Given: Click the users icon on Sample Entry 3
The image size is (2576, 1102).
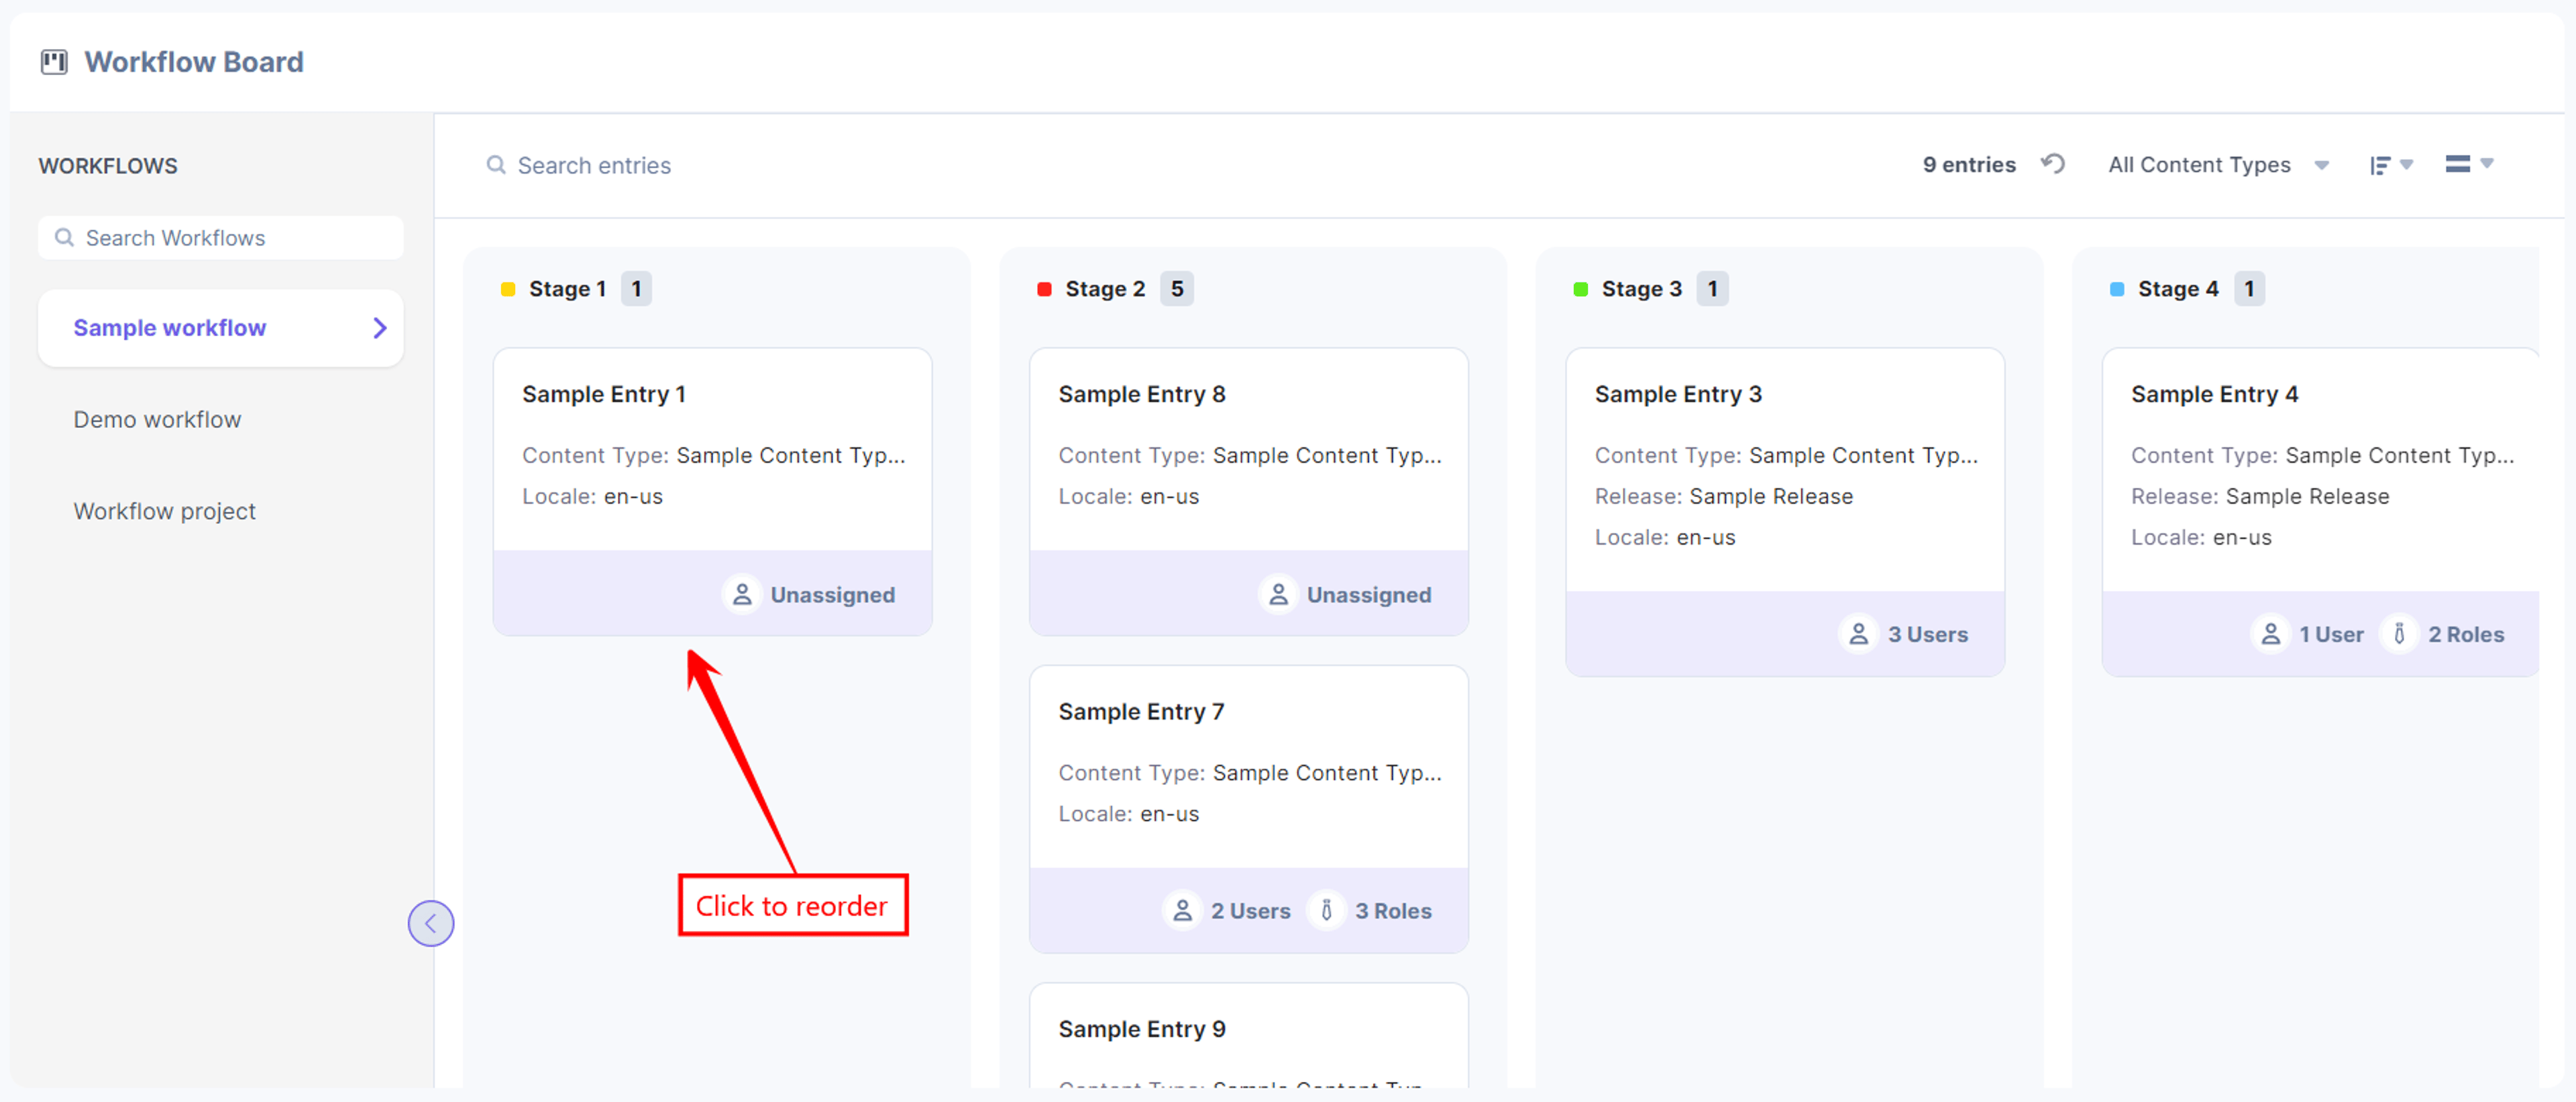Looking at the screenshot, I should tap(1858, 634).
